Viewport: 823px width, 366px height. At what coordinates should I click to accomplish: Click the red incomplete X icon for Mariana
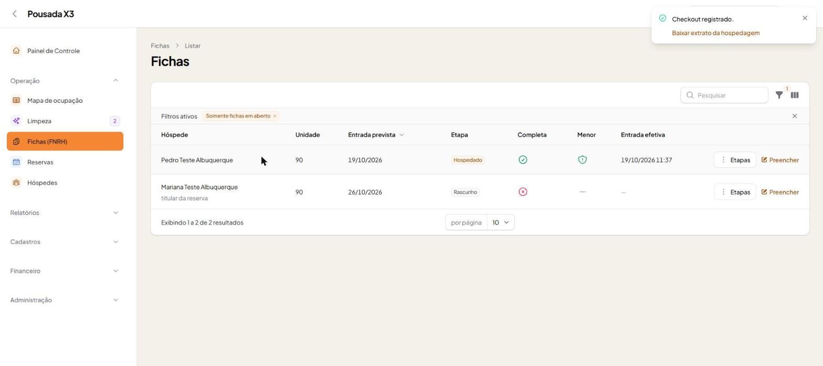pyautogui.click(x=523, y=192)
